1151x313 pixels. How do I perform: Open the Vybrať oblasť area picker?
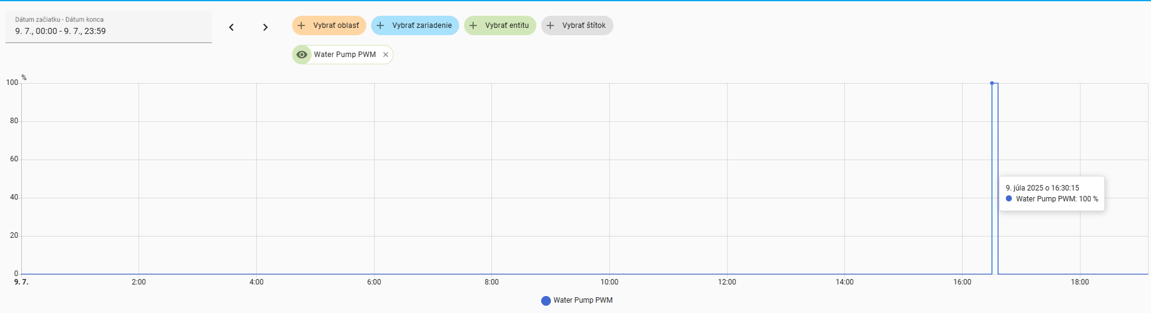[x=329, y=25]
